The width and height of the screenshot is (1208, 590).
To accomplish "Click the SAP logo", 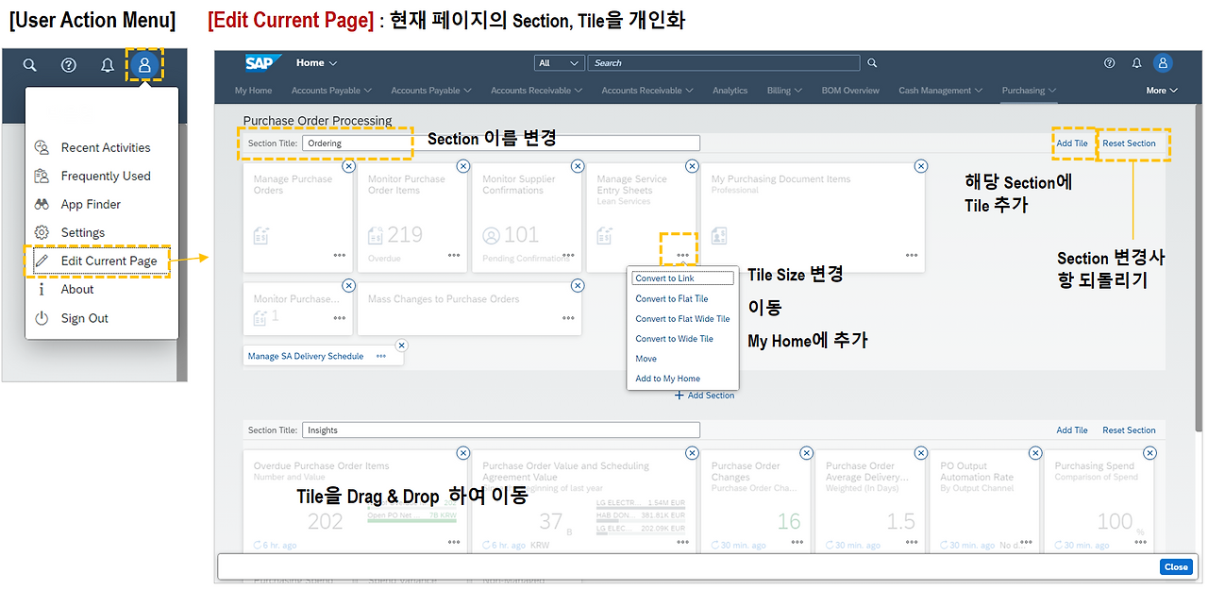I will click(x=261, y=62).
